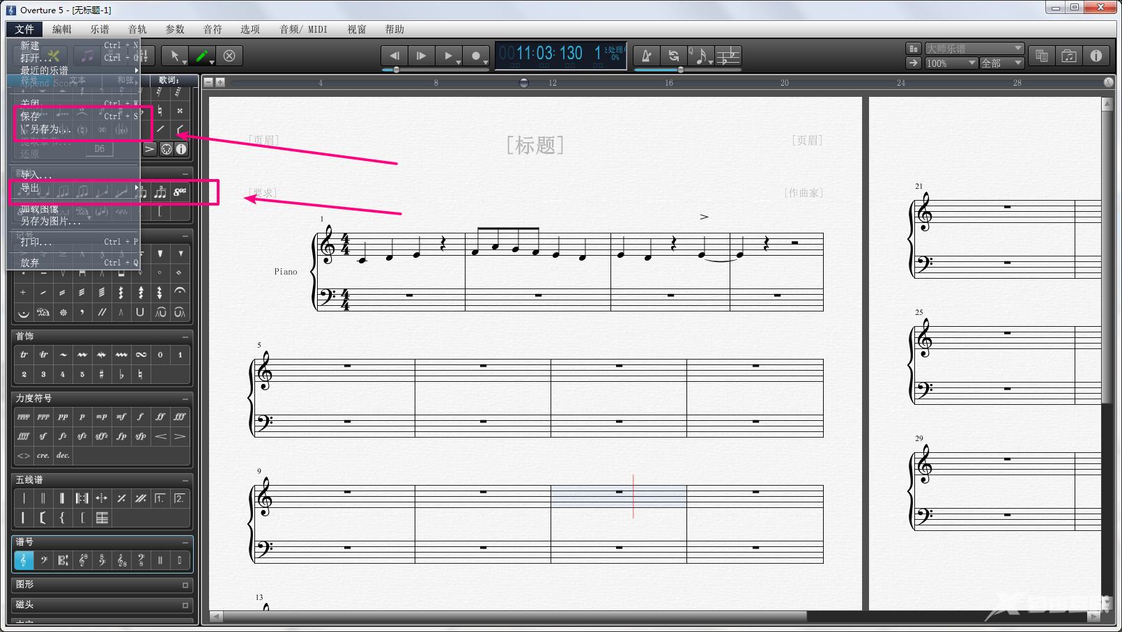Collapse the 力度符号 dynamics panel
1122x632 pixels.
click(x=185, y=399)
